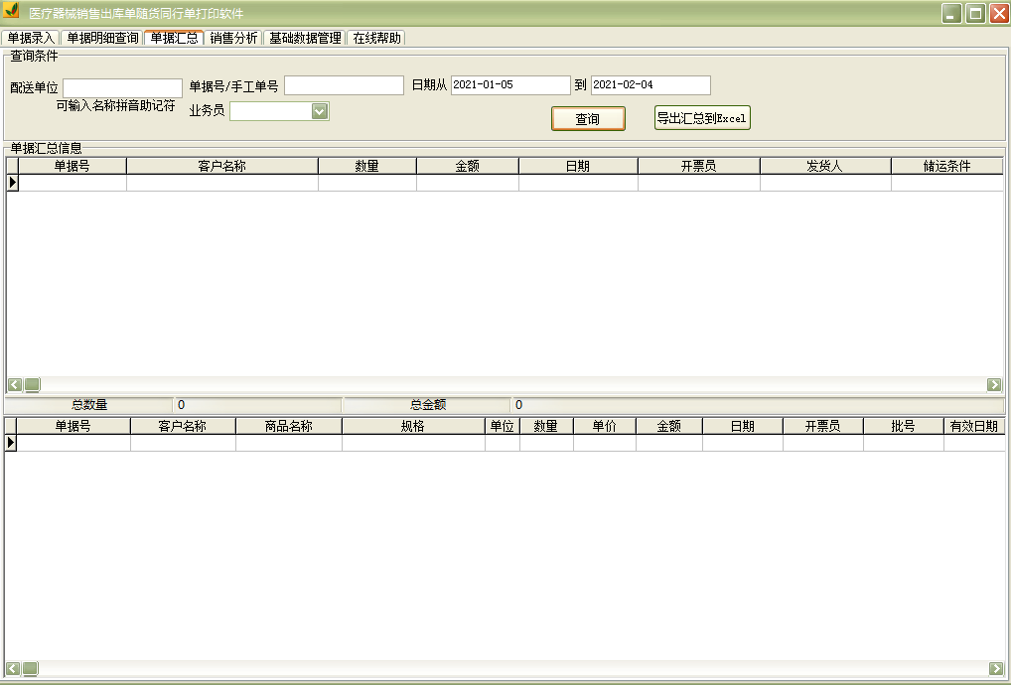Click the 规格 column header

(413, 426)
